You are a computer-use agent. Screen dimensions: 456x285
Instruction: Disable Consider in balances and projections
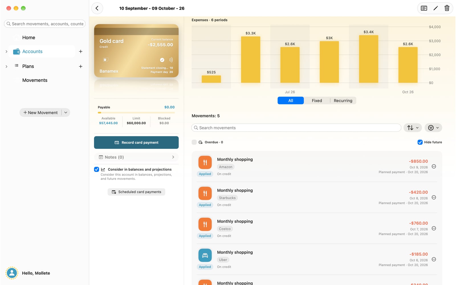pos(97,169)
